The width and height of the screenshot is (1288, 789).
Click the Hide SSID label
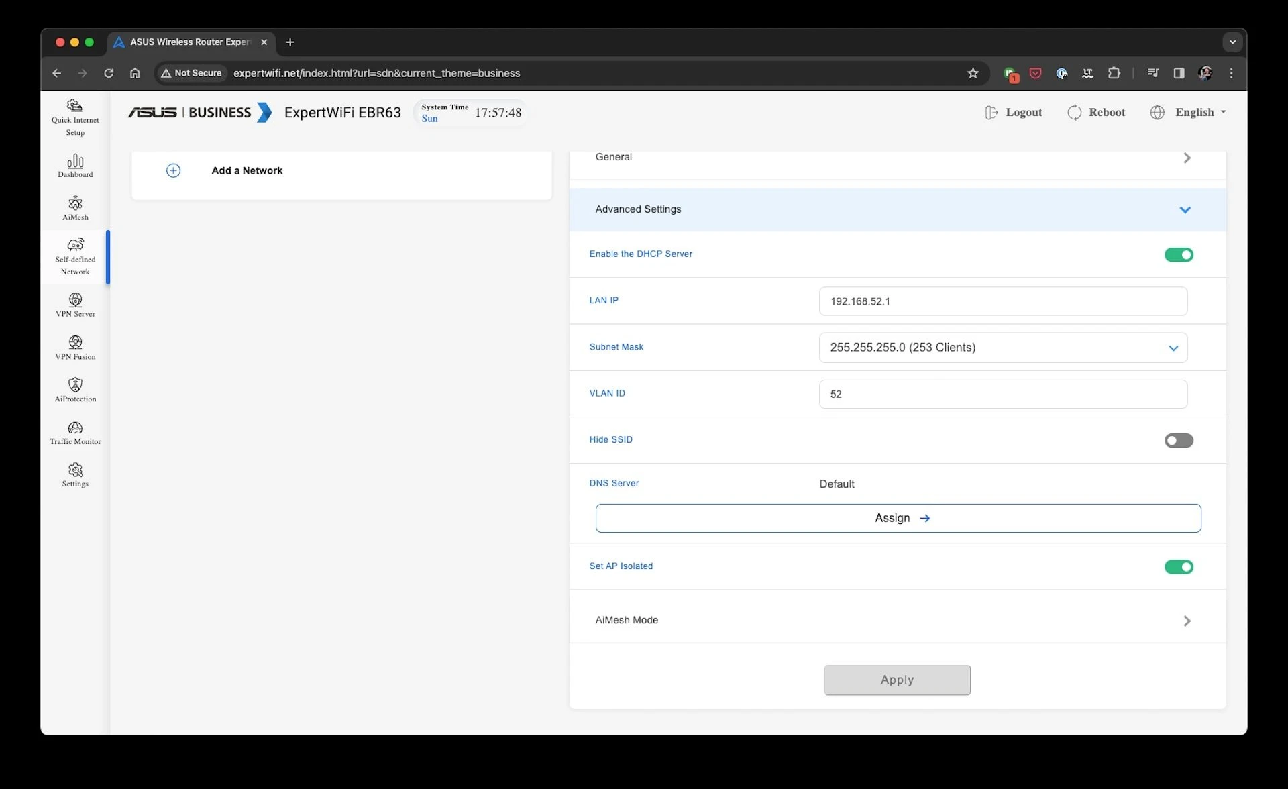610,439
